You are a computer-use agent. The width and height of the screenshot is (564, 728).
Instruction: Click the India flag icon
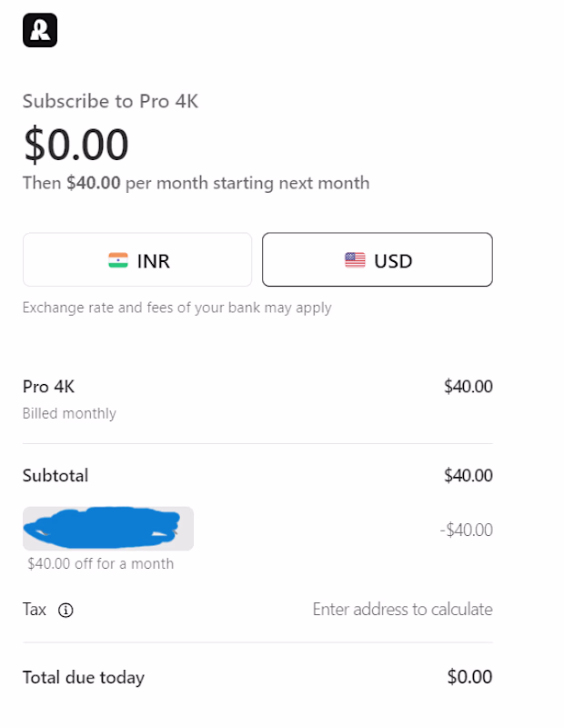118,260
